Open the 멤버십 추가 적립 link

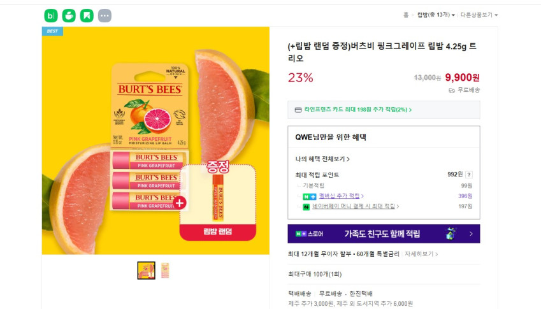coord(341,196)
